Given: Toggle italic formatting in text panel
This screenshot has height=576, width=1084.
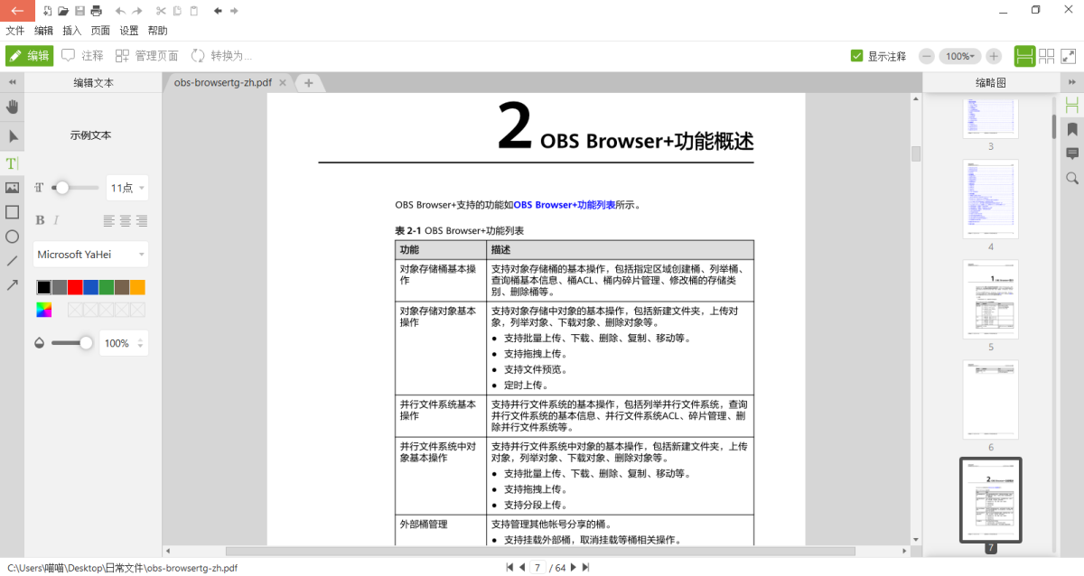Looking at the screenshot, I should 58,219.
